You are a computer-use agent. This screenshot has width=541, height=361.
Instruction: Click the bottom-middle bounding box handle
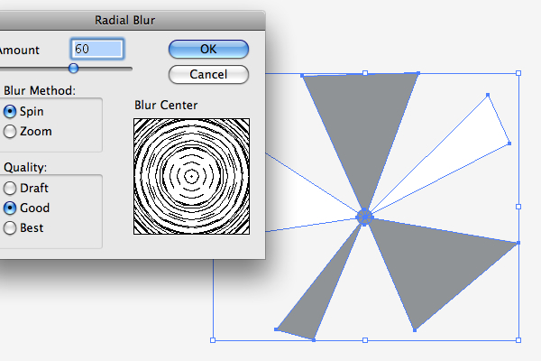coord(365,340)
